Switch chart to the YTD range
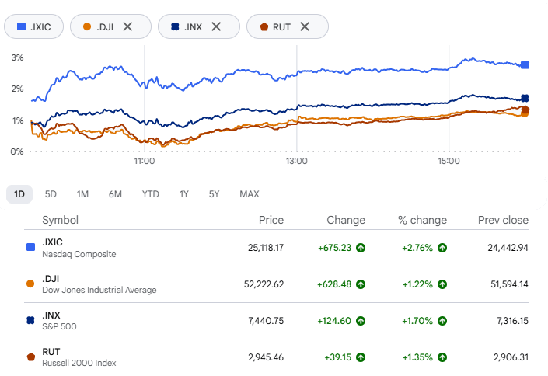 pos(151,194)
